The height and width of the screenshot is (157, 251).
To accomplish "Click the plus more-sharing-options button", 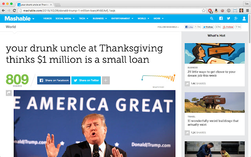I will click(x=106, y=80).
